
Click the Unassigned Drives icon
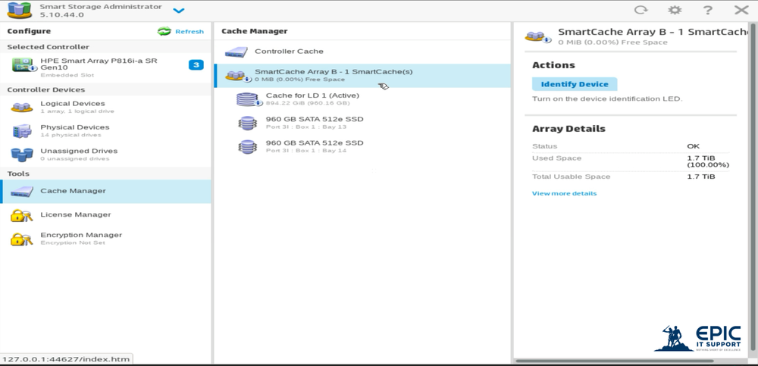22,155
